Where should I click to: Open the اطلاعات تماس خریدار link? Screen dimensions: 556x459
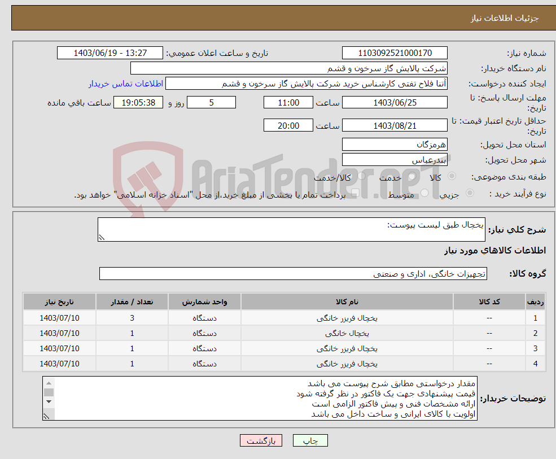(125, 84)
